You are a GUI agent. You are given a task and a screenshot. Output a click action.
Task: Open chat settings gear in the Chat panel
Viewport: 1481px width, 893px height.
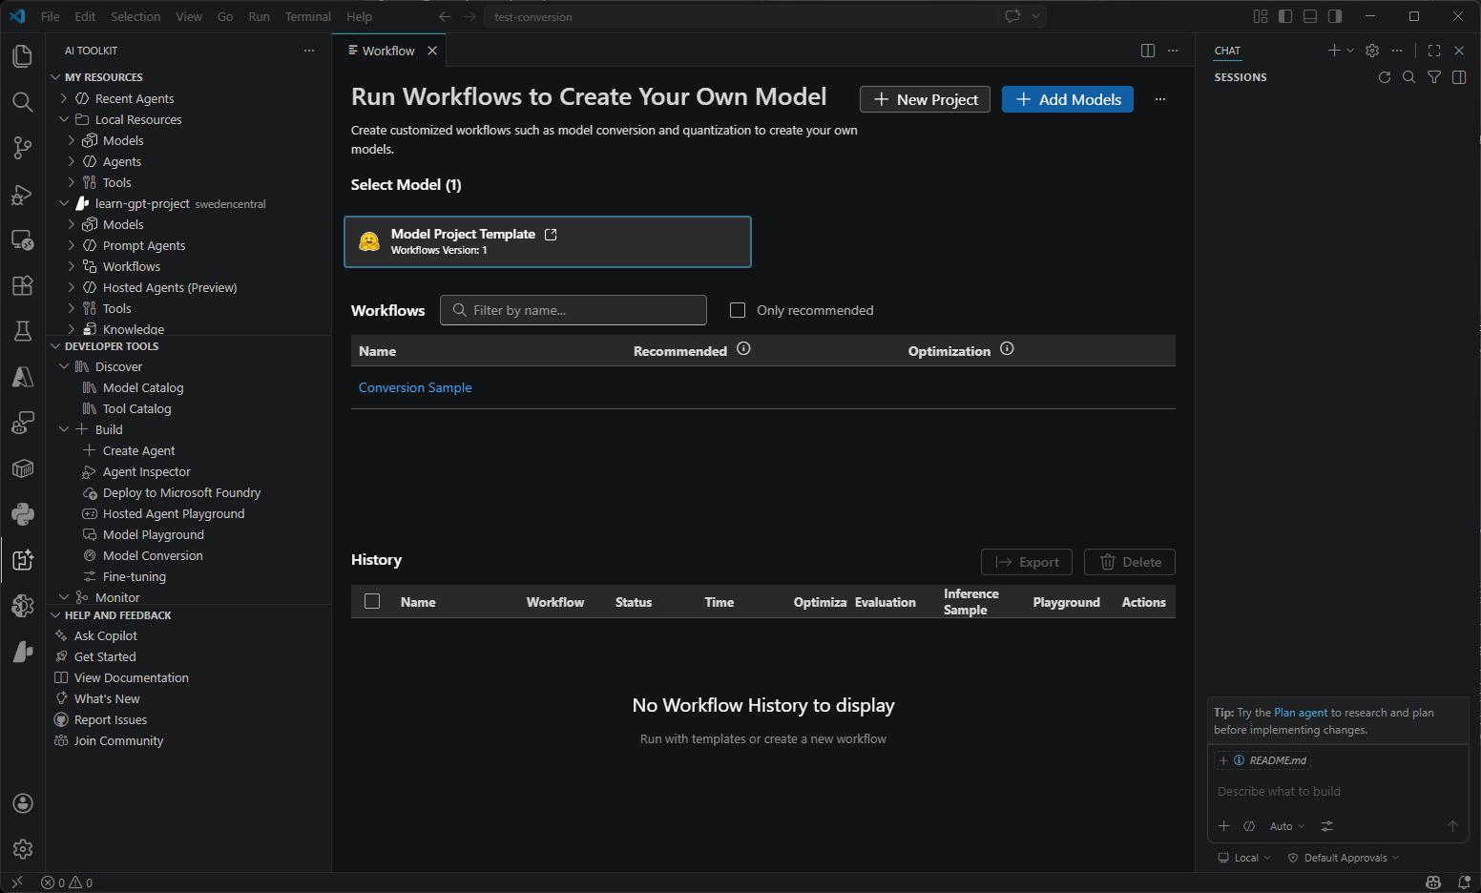click(1372, 51)
